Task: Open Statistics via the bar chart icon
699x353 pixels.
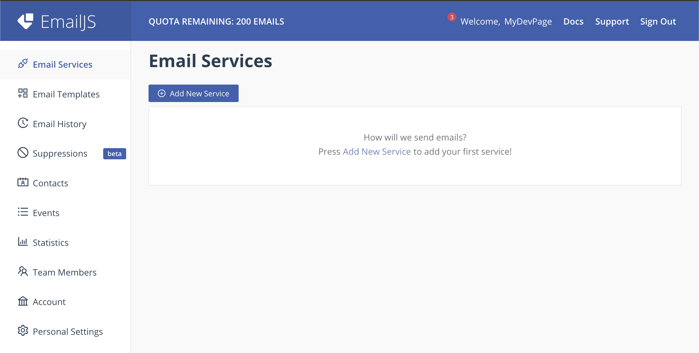Action: point(23,242)
